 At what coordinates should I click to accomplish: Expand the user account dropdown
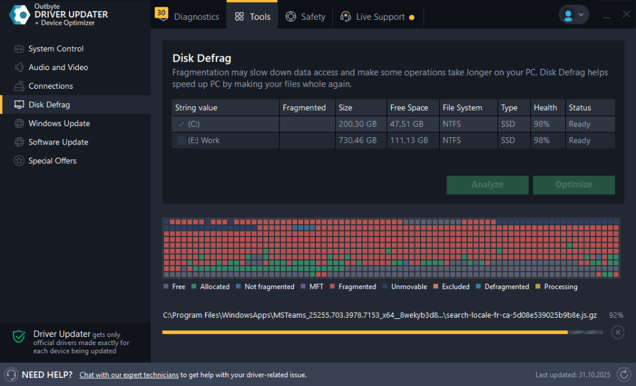point(573,14)
